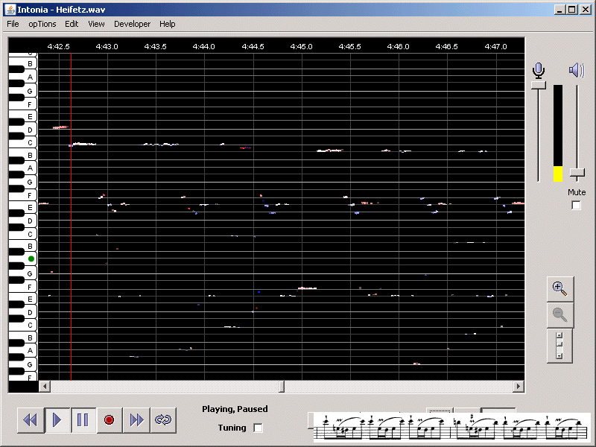Click the microphone input level slider handle
596x447 pixels.
(x=538, y=85)
